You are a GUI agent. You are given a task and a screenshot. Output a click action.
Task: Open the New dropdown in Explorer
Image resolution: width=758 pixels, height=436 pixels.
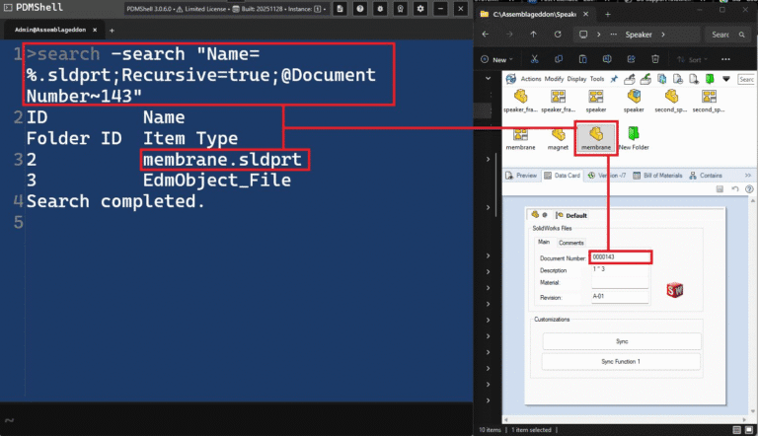tap(496, 59)
